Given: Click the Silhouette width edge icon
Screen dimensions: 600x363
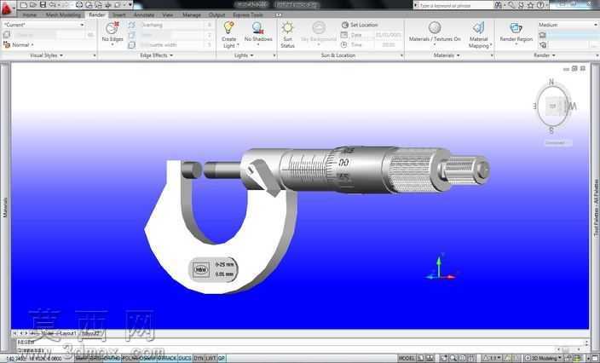Looking at the screenshot, I should (x=131, y=45).
